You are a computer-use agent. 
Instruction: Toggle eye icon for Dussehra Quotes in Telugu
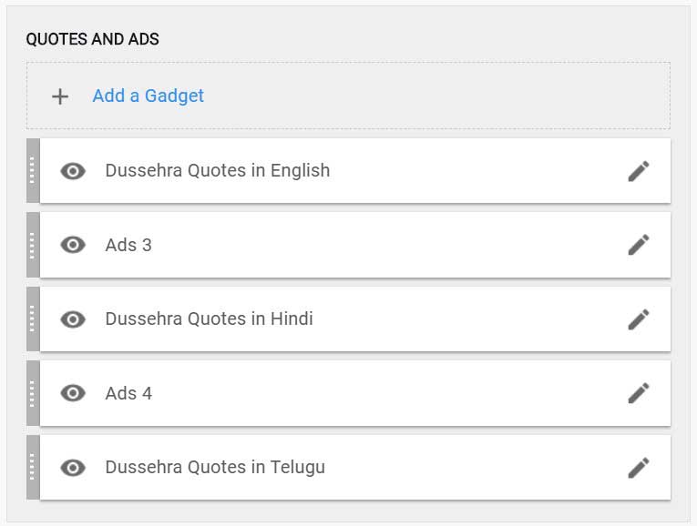[x=73, y=468]
